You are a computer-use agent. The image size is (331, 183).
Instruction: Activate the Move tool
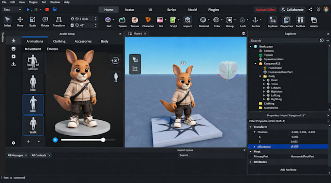(20, 22)
